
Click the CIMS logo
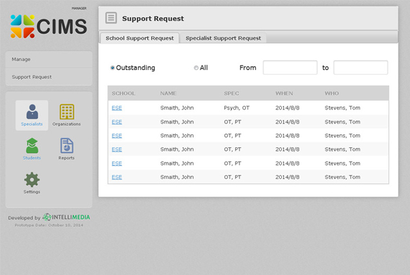(49, 25)
